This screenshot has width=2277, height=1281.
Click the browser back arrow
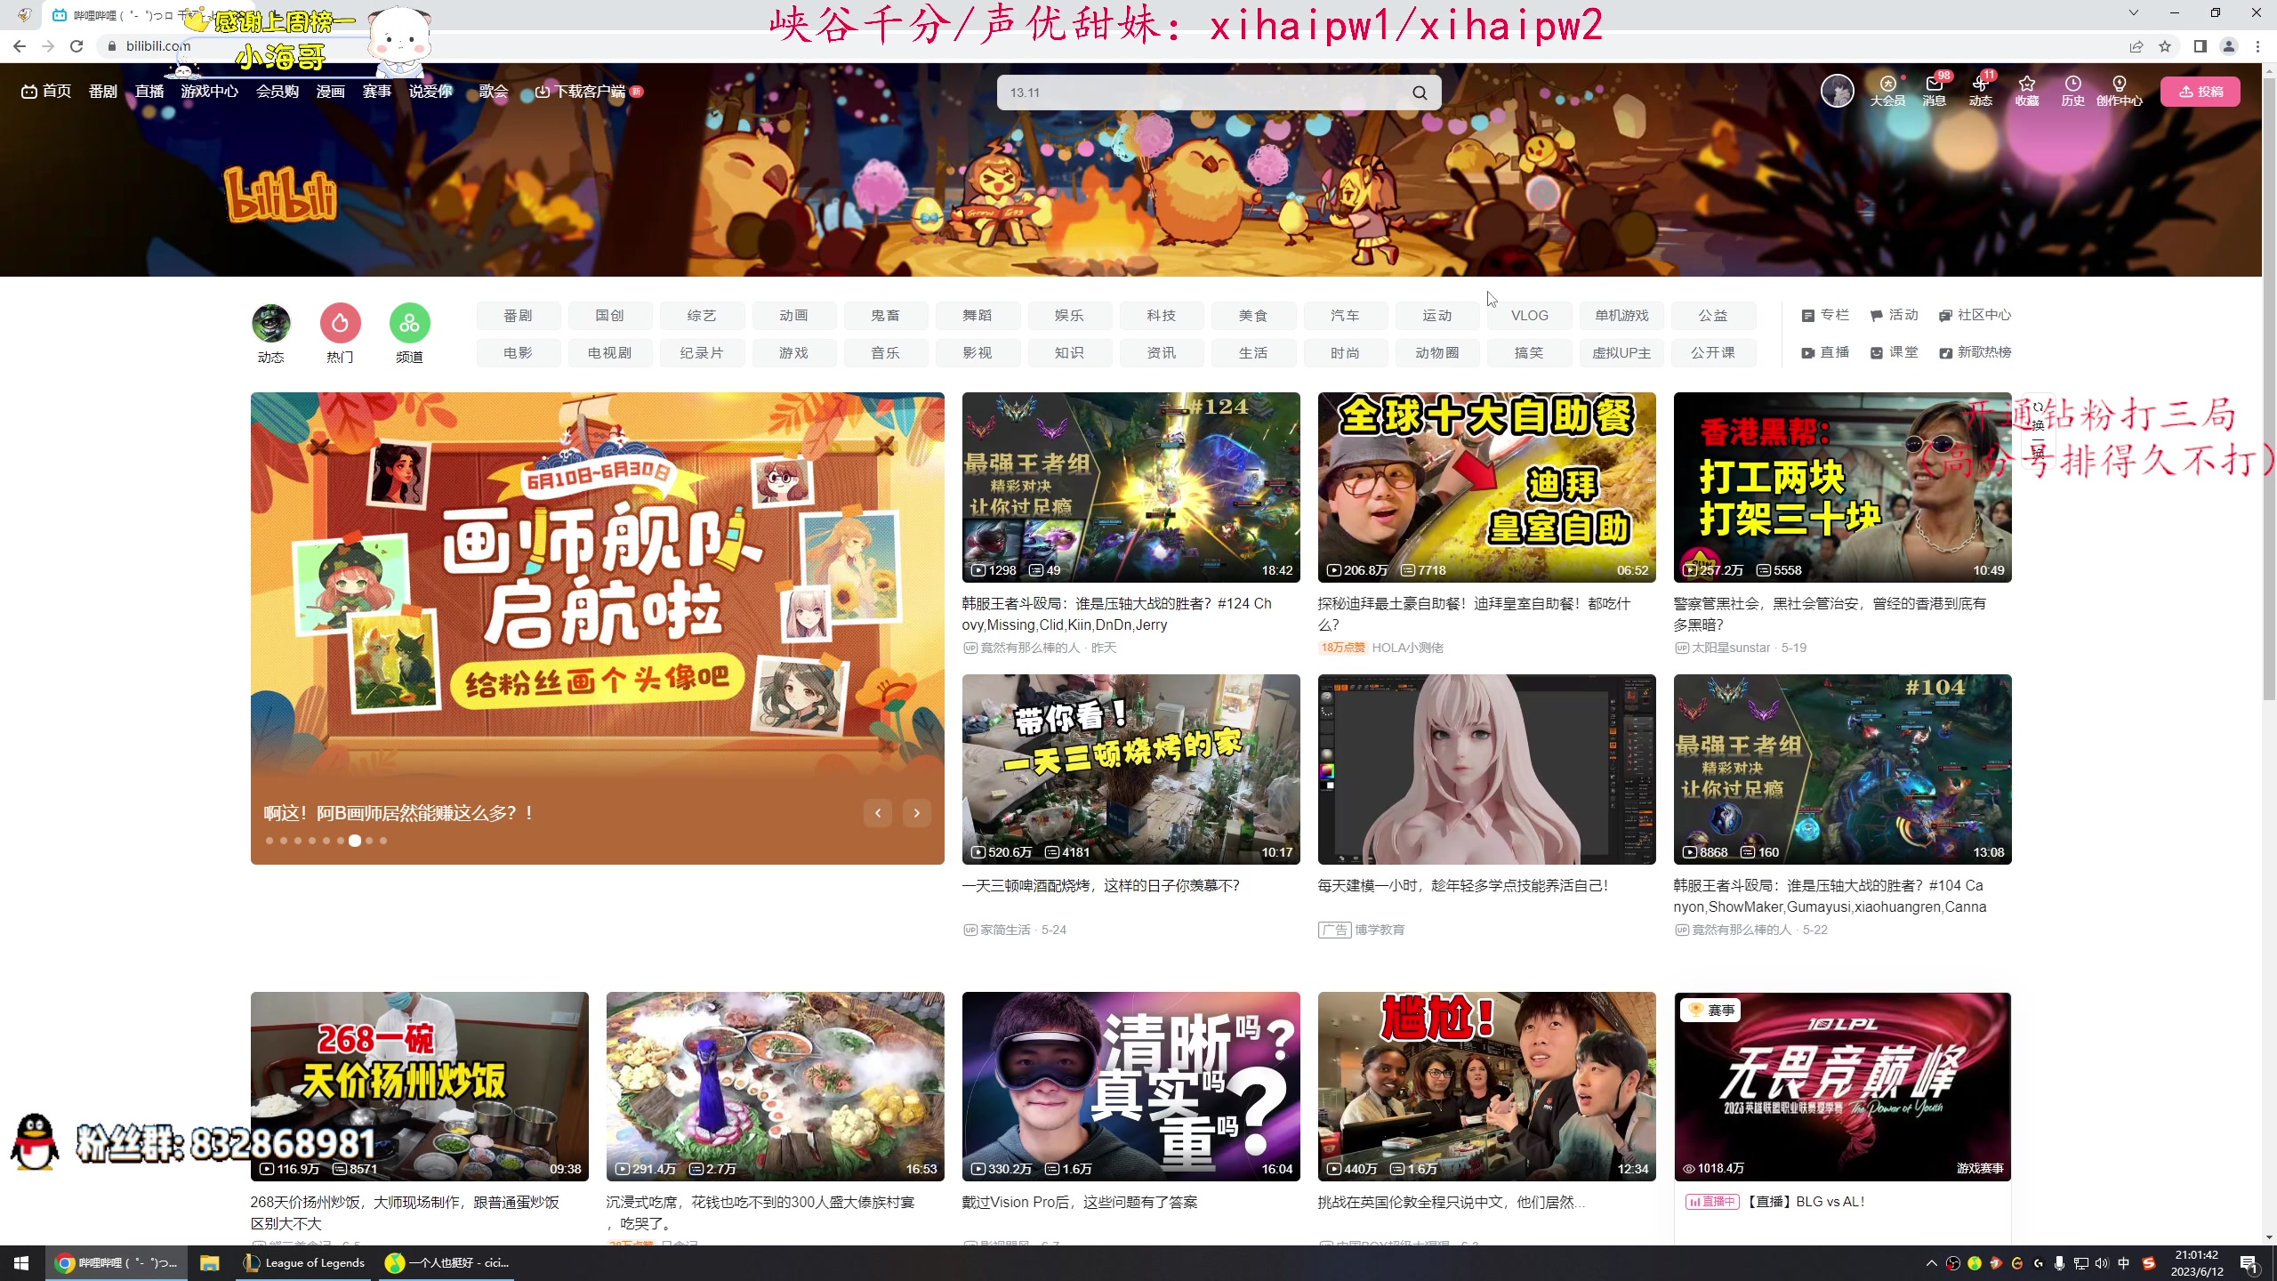coord(20,46)
